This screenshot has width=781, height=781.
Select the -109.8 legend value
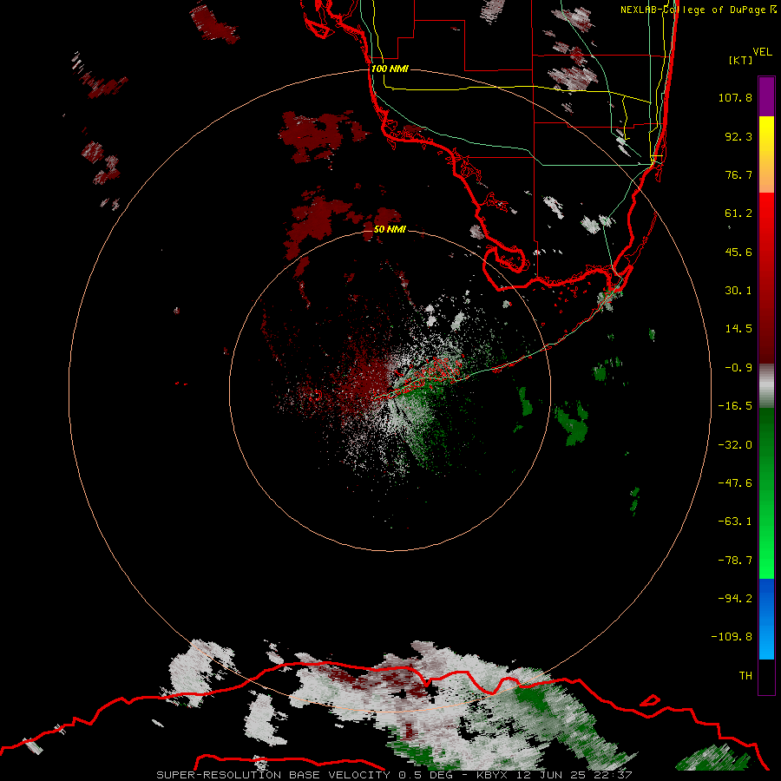click(x=732, y=637)
